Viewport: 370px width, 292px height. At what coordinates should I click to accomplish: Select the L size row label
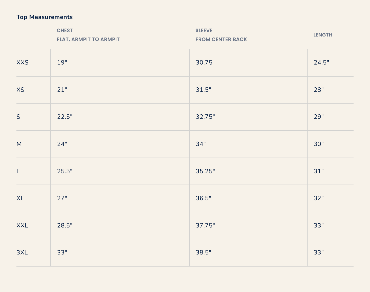(18, 171)
